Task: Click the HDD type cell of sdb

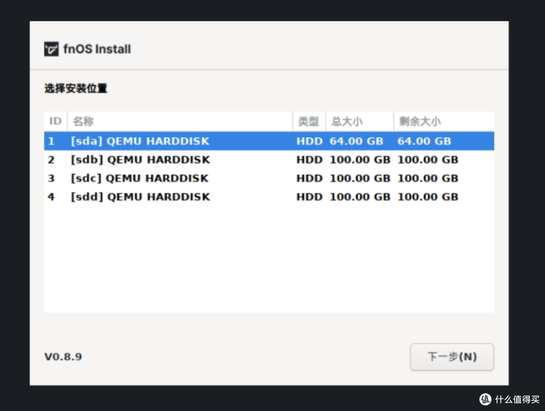Action: (x=309, y=160)
